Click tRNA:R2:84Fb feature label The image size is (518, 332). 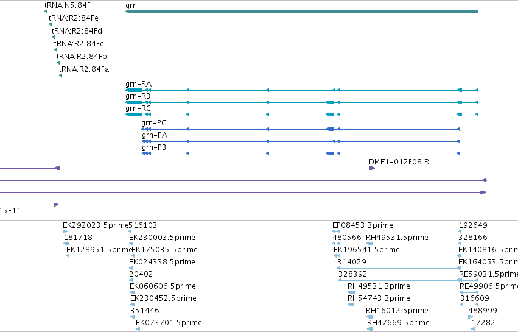(x=82, y=57)
